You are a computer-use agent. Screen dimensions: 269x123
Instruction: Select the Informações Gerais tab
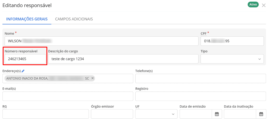(27, 19)
